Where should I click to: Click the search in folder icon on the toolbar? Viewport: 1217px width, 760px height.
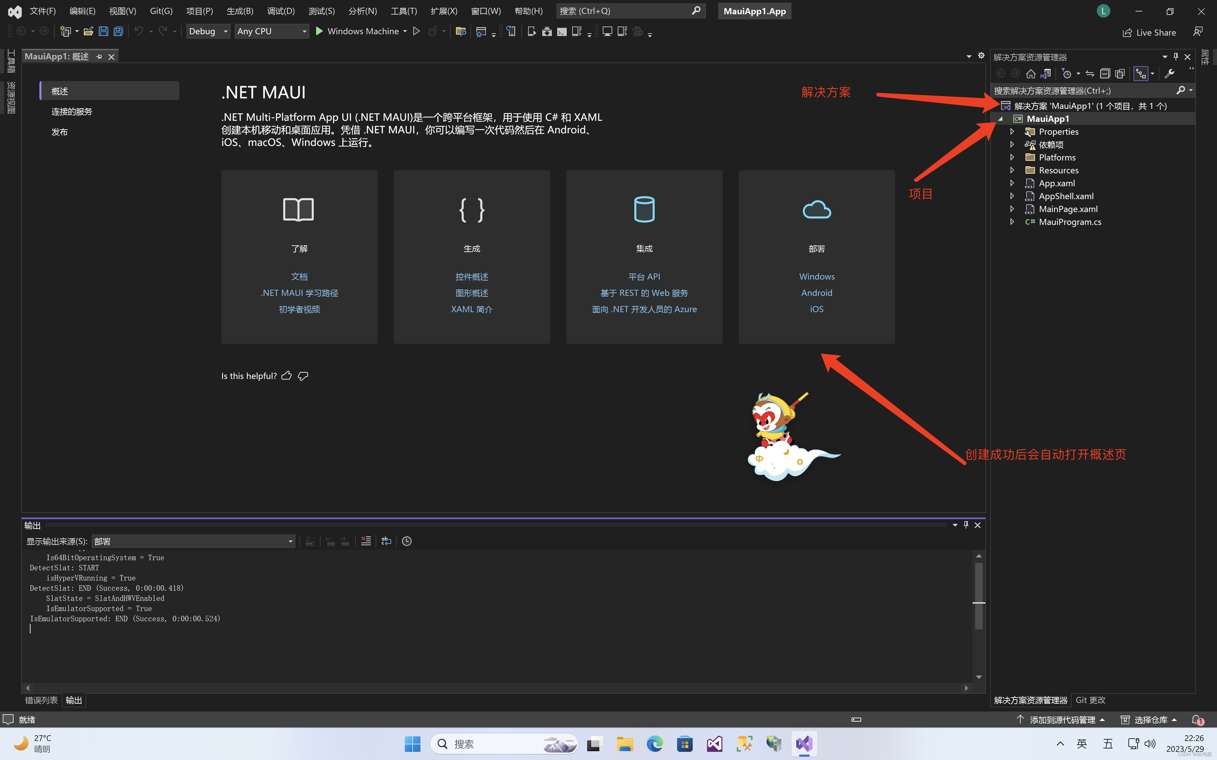tap(461, 31)
